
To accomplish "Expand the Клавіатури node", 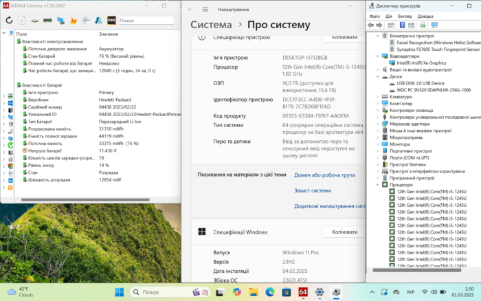I will coord(378,97).
